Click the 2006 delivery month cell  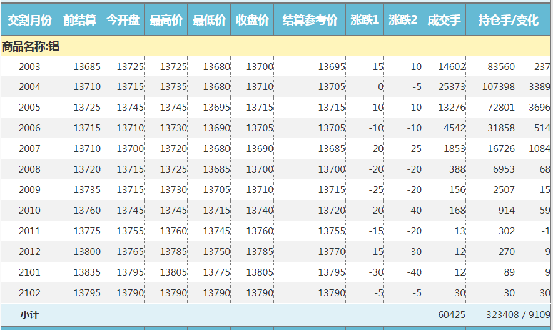tap(29, 128)
